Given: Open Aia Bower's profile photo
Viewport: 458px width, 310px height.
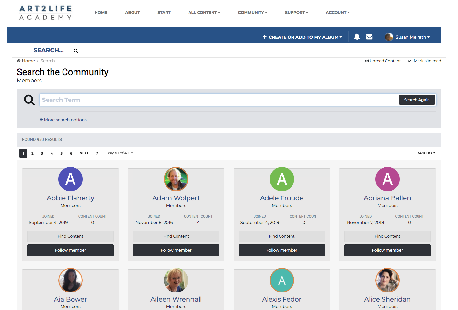Looking at the screenshot, I should point(70,280).
